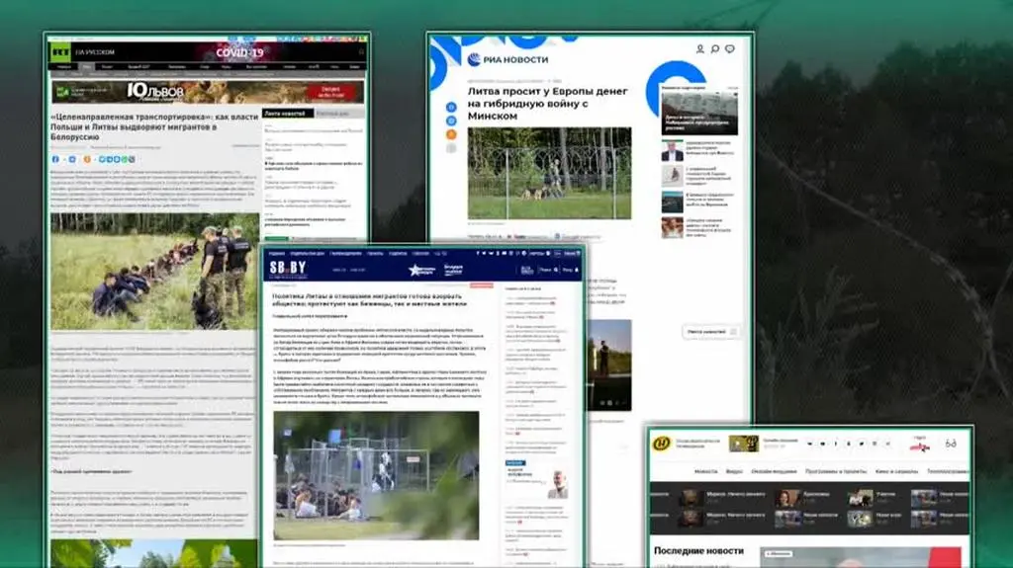Click the yellow Belteleradio logo icon
This screenshot has height=568, width=1013.
tap(661, 443)
